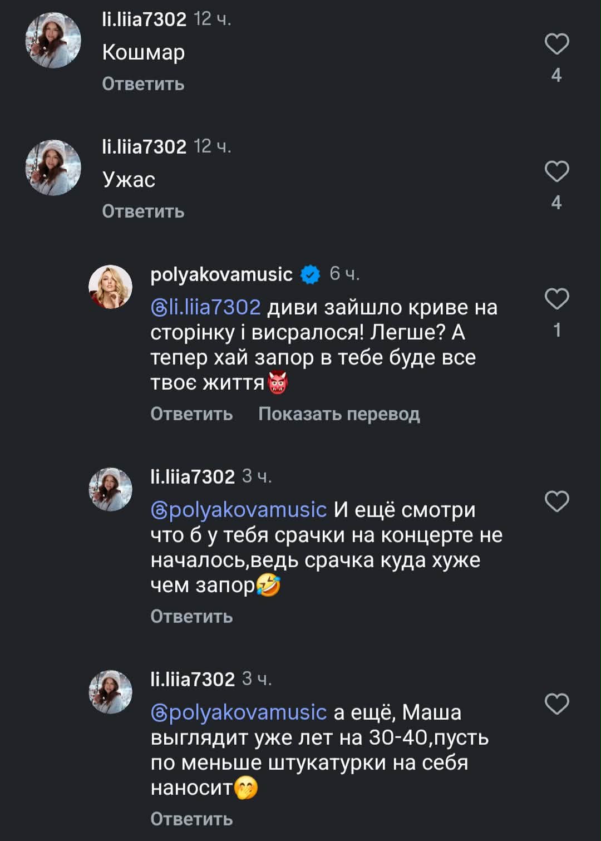Viewport: 601px width, 841px height.
Task: Reply to the "Кошмар" comment
Action: [143, 84]
